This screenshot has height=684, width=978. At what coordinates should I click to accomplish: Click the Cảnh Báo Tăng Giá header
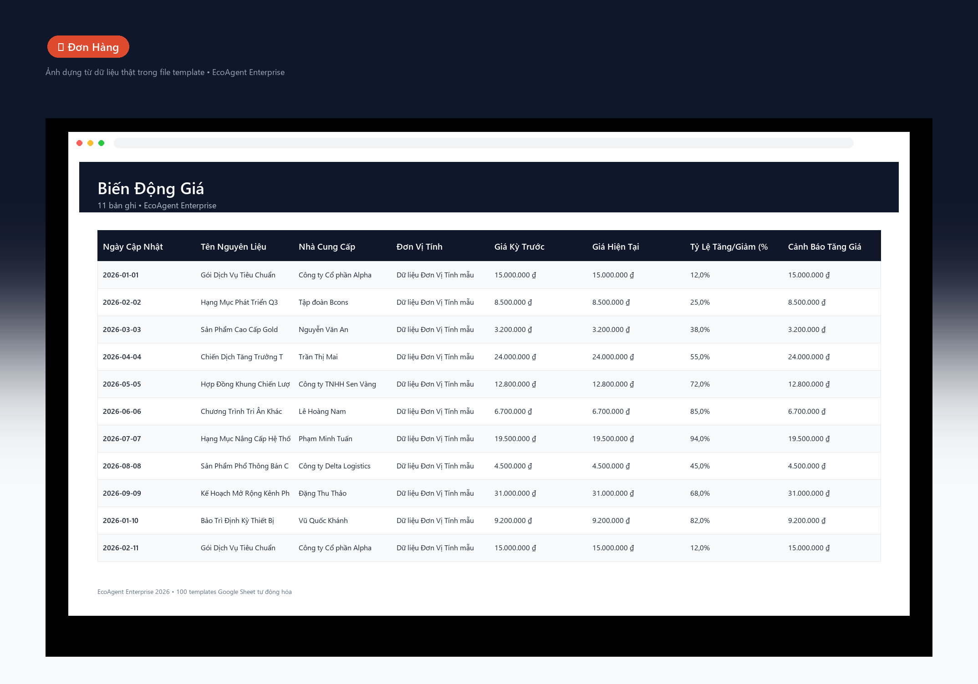pyautogui.click(x=825, y=247)
